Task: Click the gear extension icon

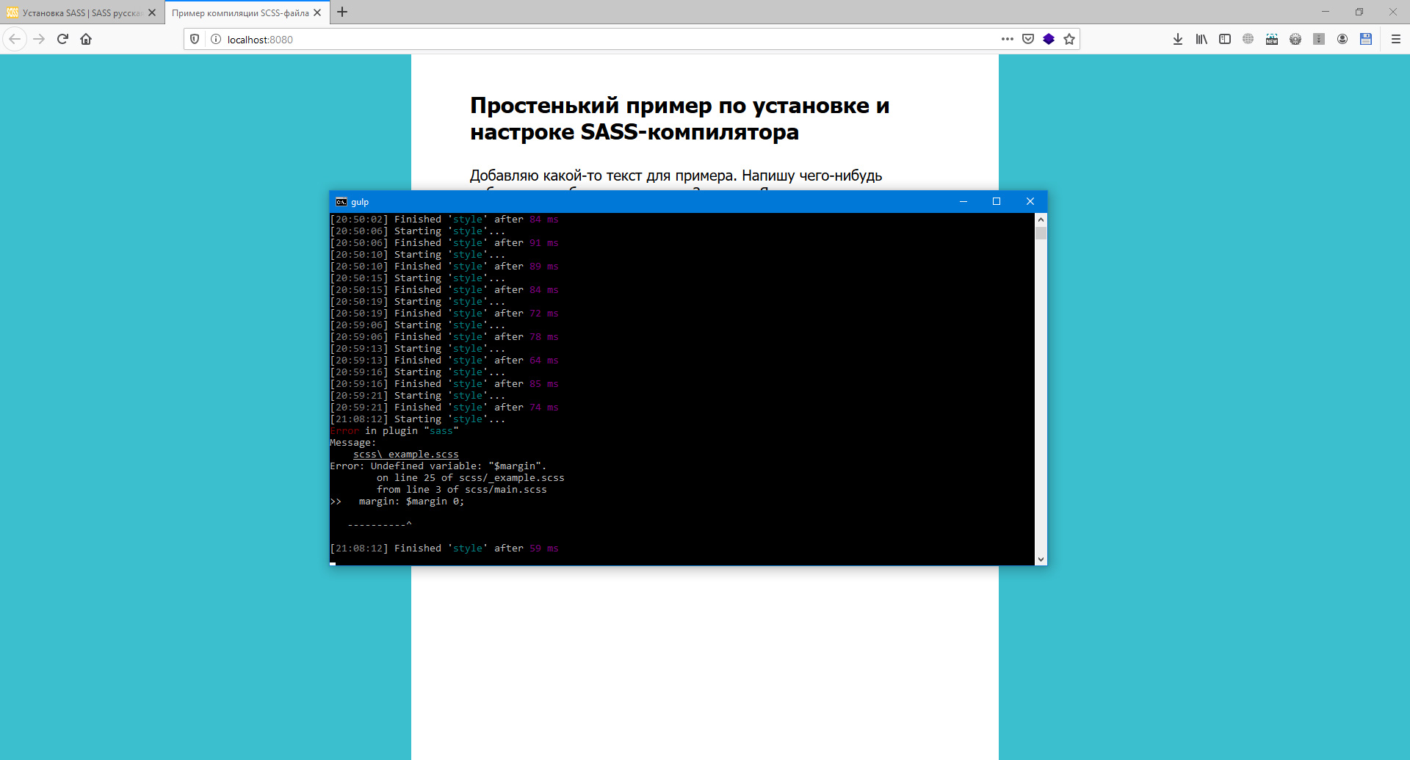Action: point(1295,39)
